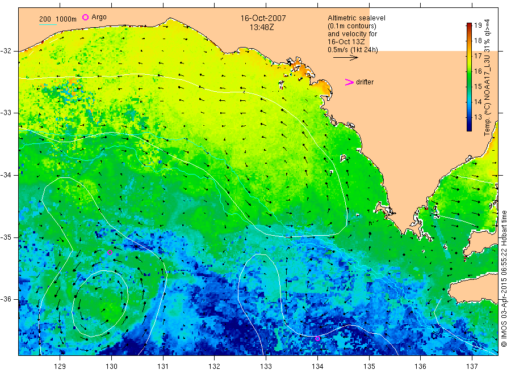Click the 'drifter' legend label
This screenshot has width=511, height=374.
pos(365,82)
